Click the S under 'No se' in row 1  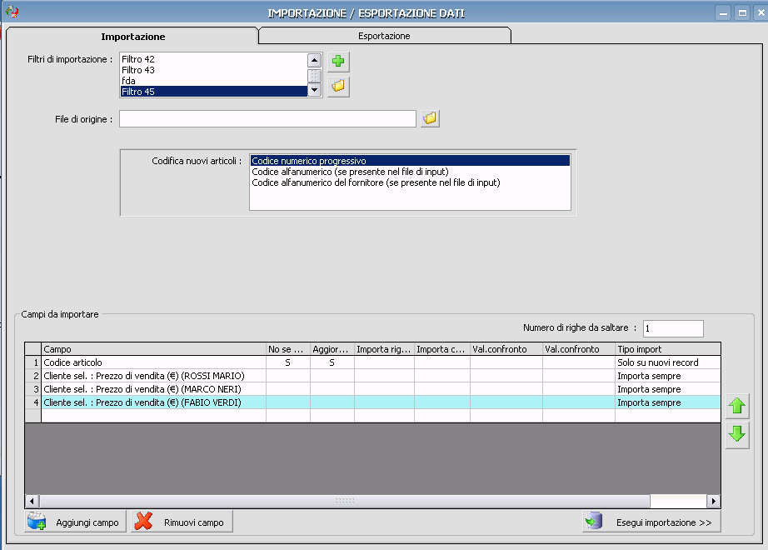point(288,362)
